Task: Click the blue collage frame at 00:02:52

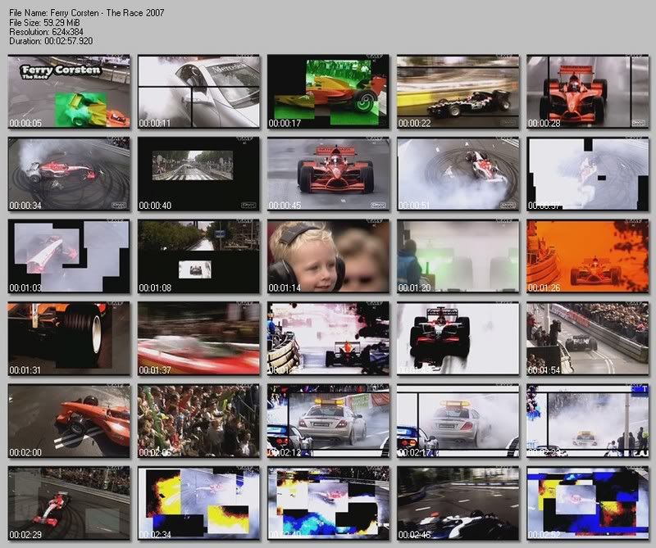Action: (x=588, y=503)
